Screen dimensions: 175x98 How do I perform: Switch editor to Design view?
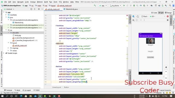(x=168, y=13)
